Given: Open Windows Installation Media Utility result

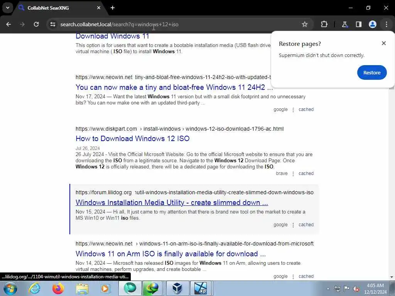Looking at the screenshot, I should [172, 203].
